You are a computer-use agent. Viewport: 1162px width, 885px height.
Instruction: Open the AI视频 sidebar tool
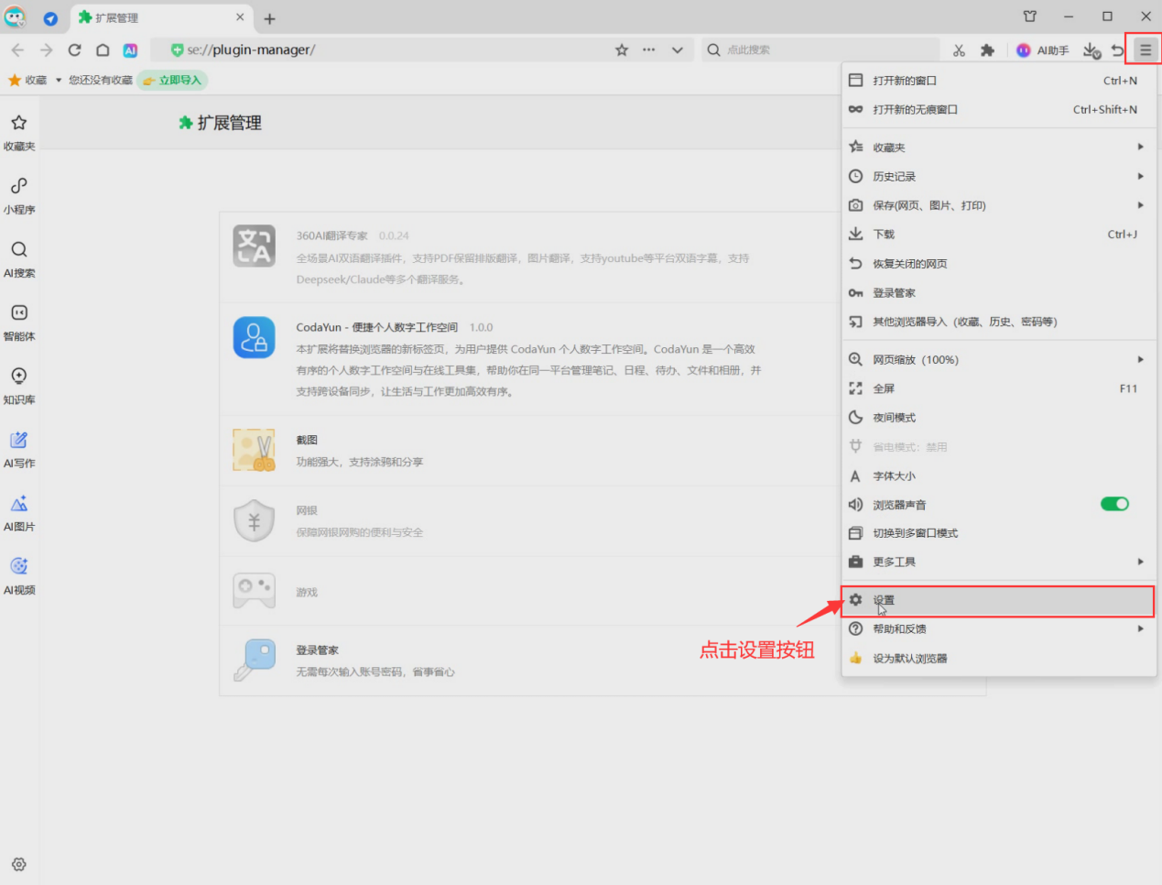pos(19,574)
